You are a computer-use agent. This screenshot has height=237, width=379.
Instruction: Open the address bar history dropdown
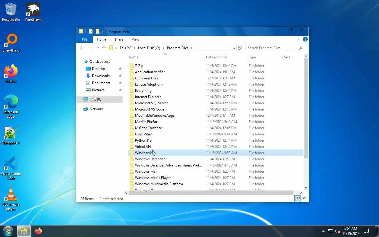tap(234, 48)
